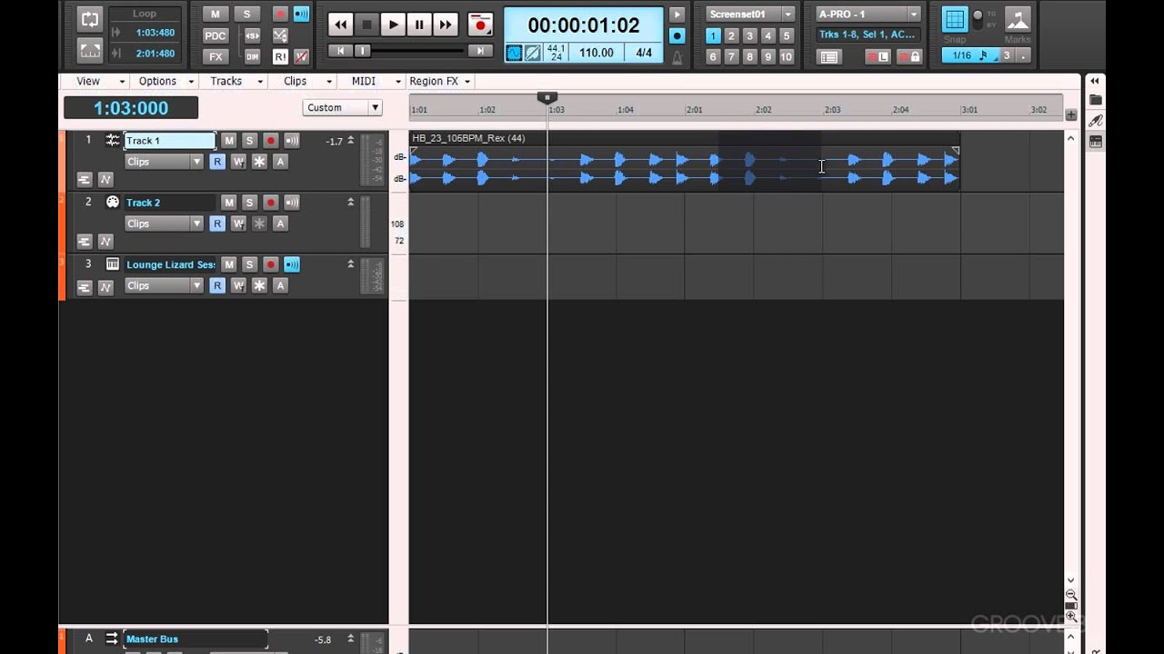Click set loop points to selection icon
This screenshot has height=654, width=1164.
point(90,50)
